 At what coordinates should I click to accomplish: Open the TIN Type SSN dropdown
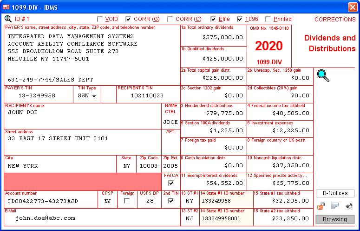87,96
